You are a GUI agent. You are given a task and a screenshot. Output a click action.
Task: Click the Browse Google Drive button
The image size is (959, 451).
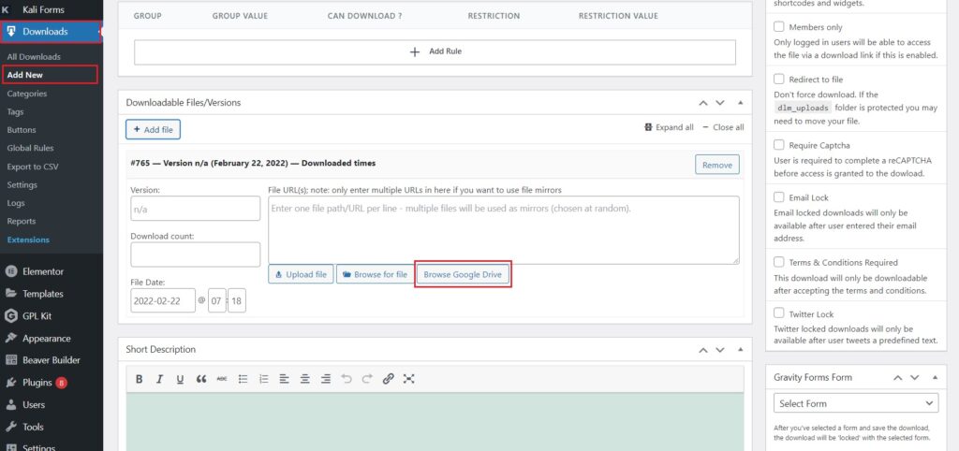[x=463, y=274]
